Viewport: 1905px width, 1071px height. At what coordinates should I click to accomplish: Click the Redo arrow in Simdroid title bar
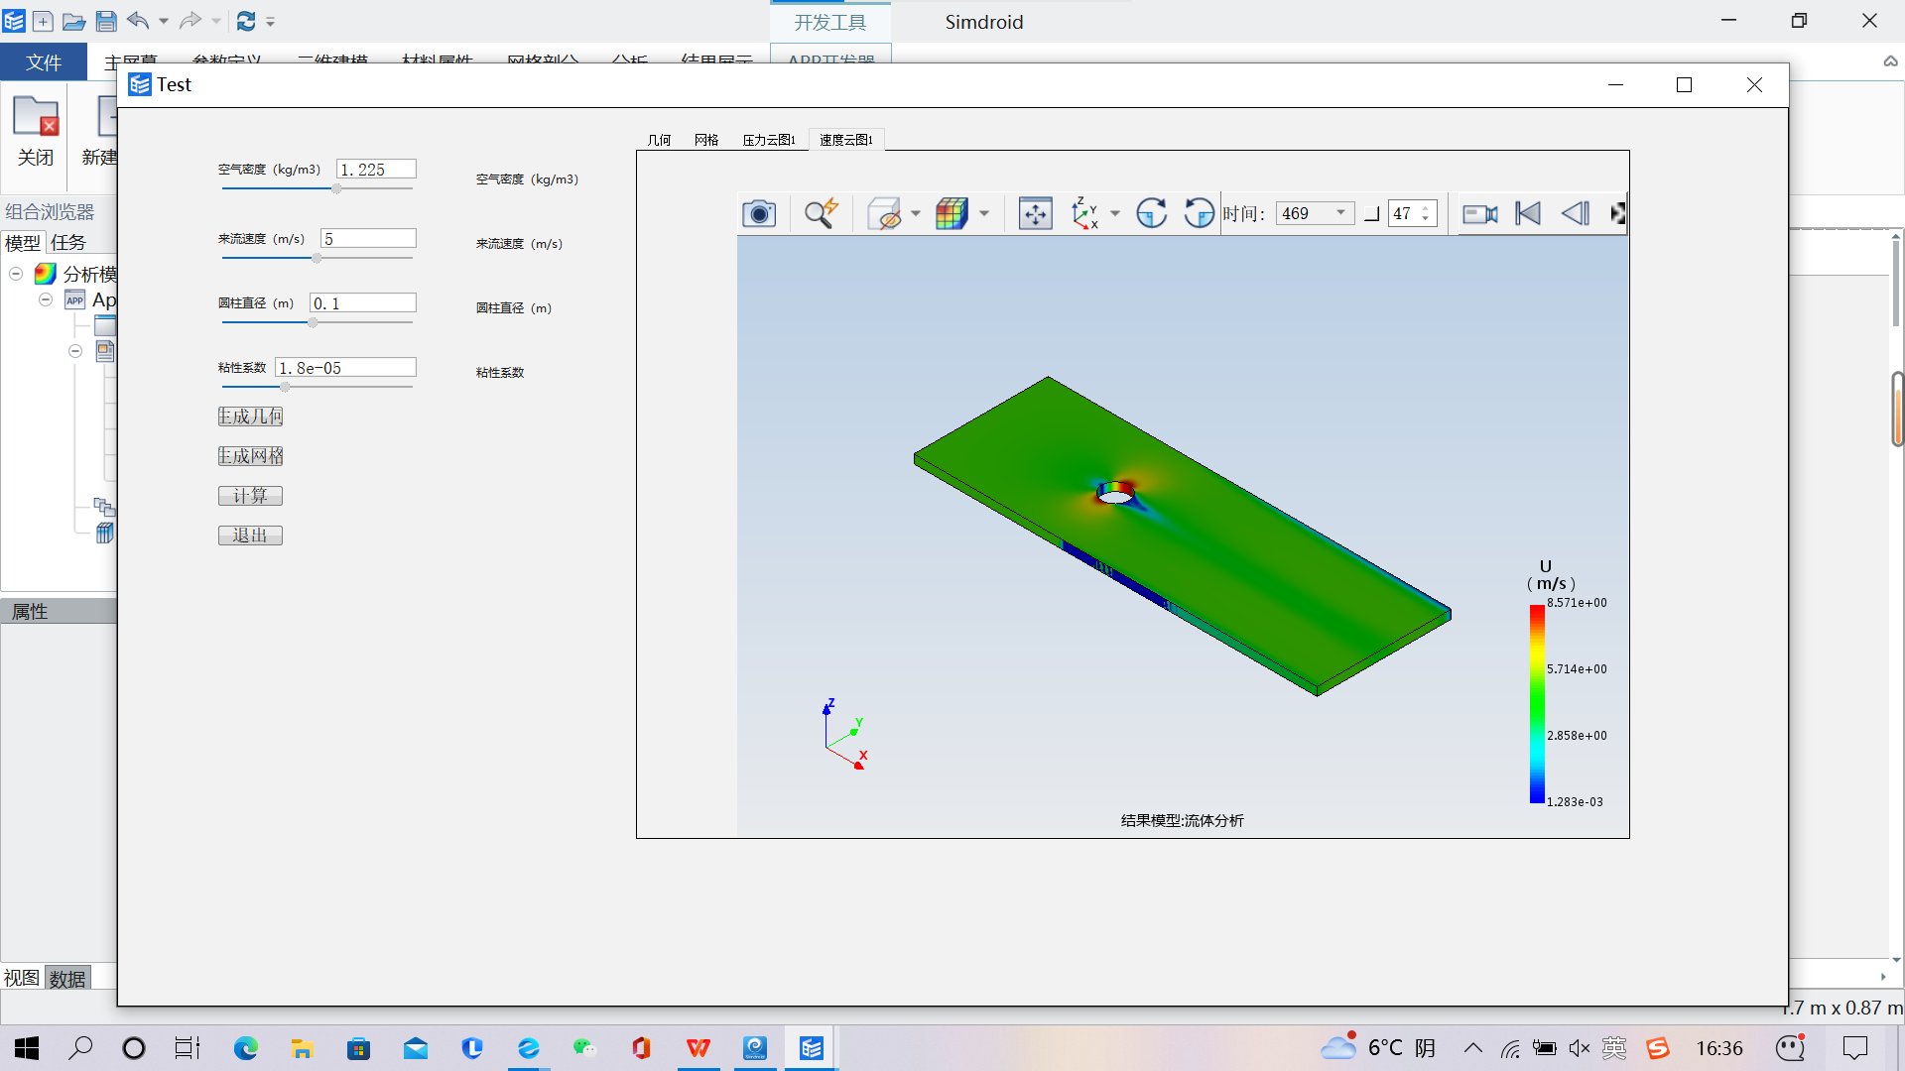coord(190,20)
